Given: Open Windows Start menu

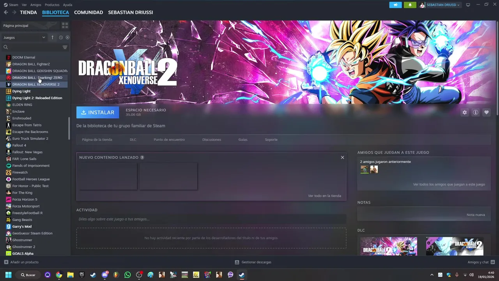Looking at the screenshot, I should 8,275.
